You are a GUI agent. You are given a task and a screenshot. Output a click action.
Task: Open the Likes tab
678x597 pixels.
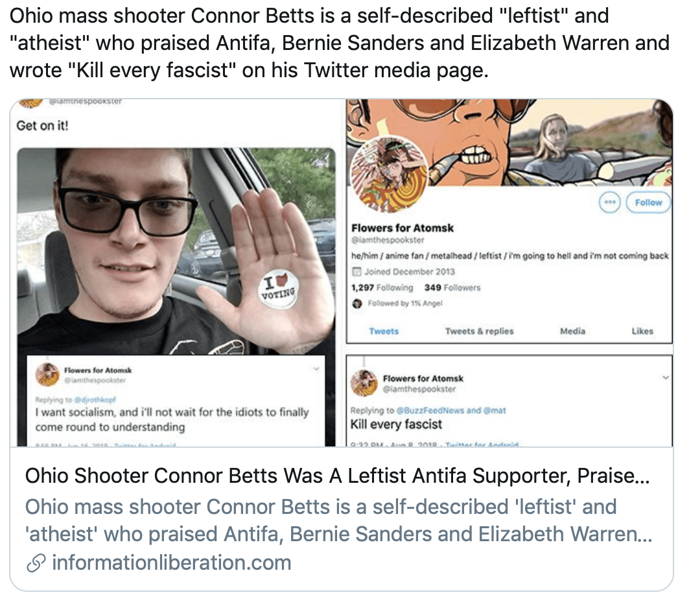(642, 331)
